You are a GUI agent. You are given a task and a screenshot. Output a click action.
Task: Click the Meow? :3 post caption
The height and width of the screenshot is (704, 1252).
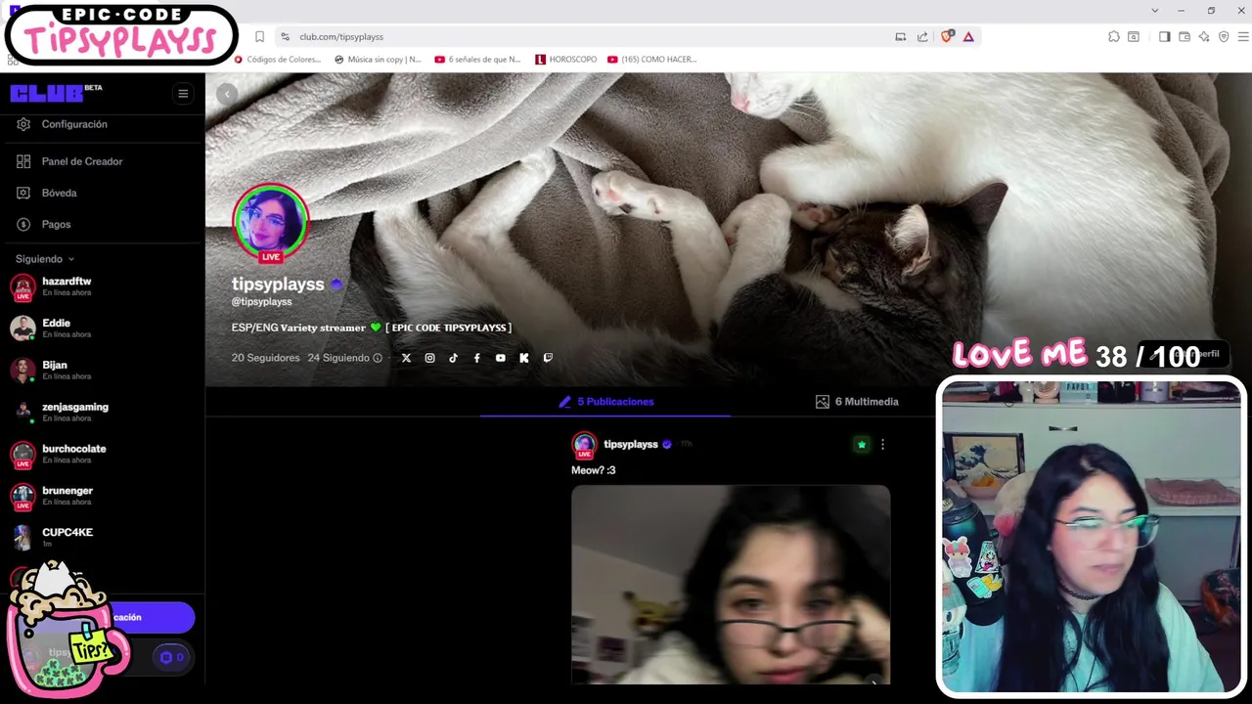[594, 470]
